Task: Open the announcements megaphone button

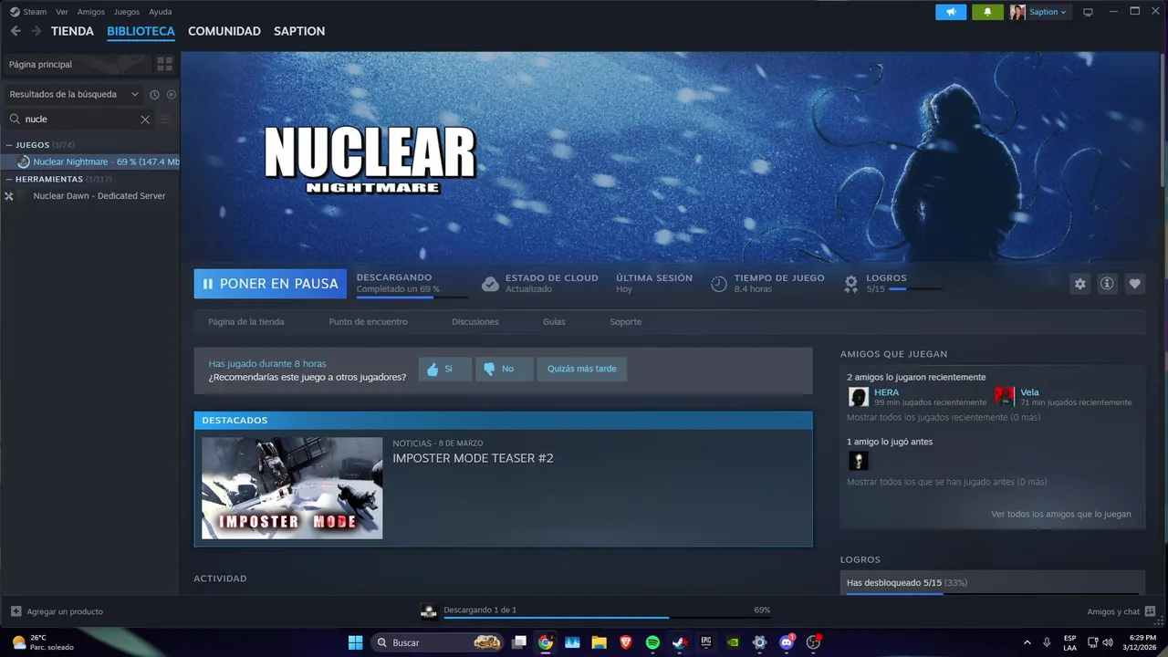Action: (x=951, y=12)
